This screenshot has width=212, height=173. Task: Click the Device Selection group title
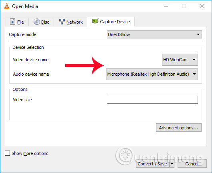pos(28,47)
